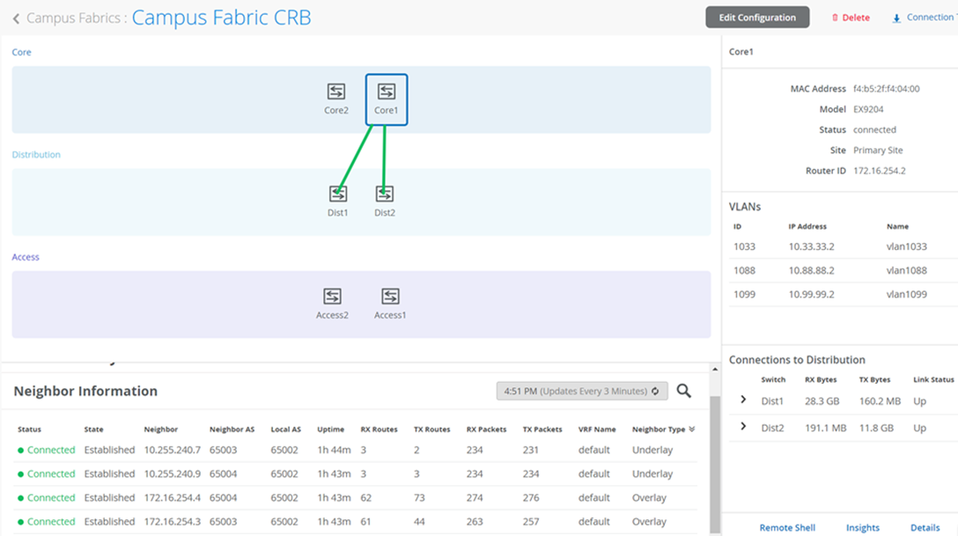
Task: Click neighbor address 172.16.254.4
Action: click(173, 497)
